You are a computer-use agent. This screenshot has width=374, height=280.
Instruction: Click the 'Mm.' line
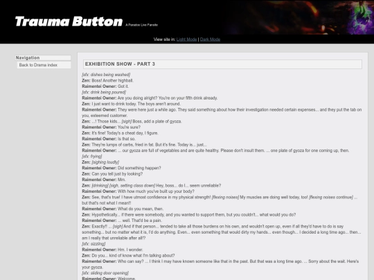(x=104, y=180)
